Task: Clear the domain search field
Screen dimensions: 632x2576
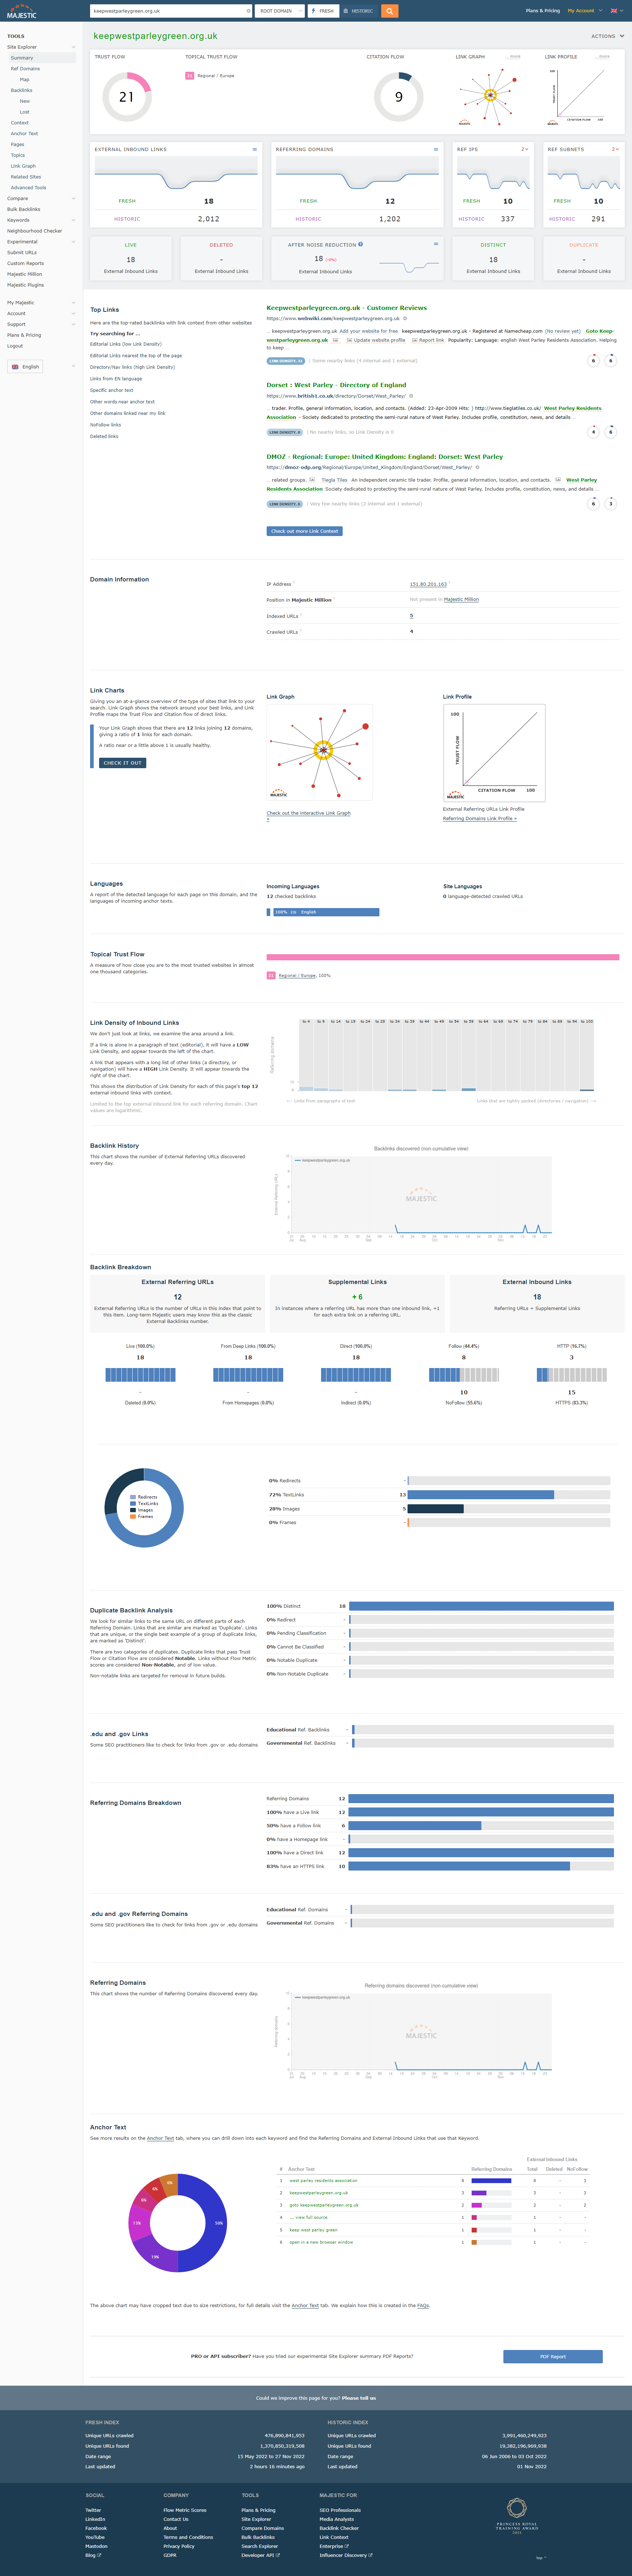Action: (249, 11)
